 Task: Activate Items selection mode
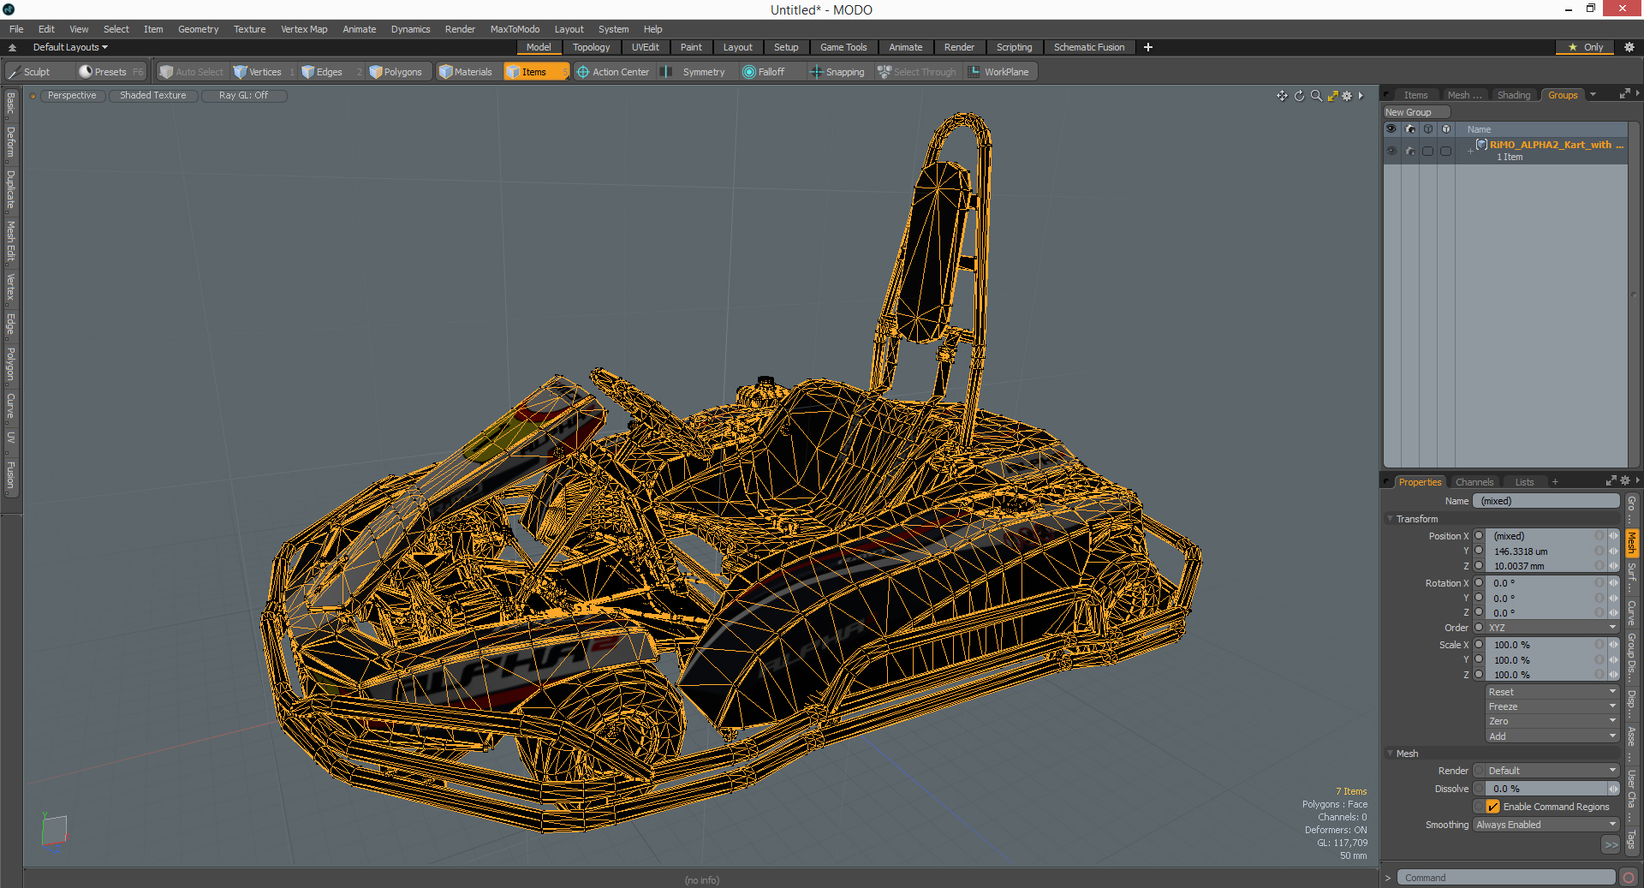[x=535, y=72]
